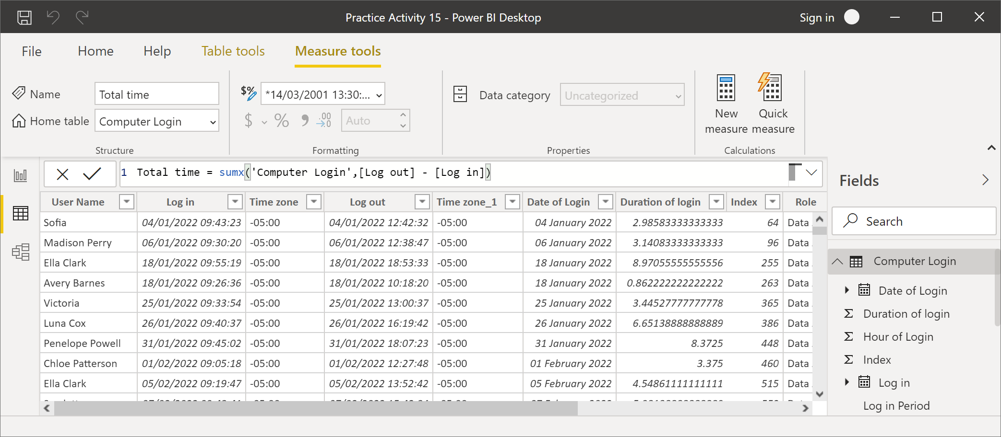The image size is (1001, 437).
Task: Sort by the Role column header
Action: [x=805, y=202]
